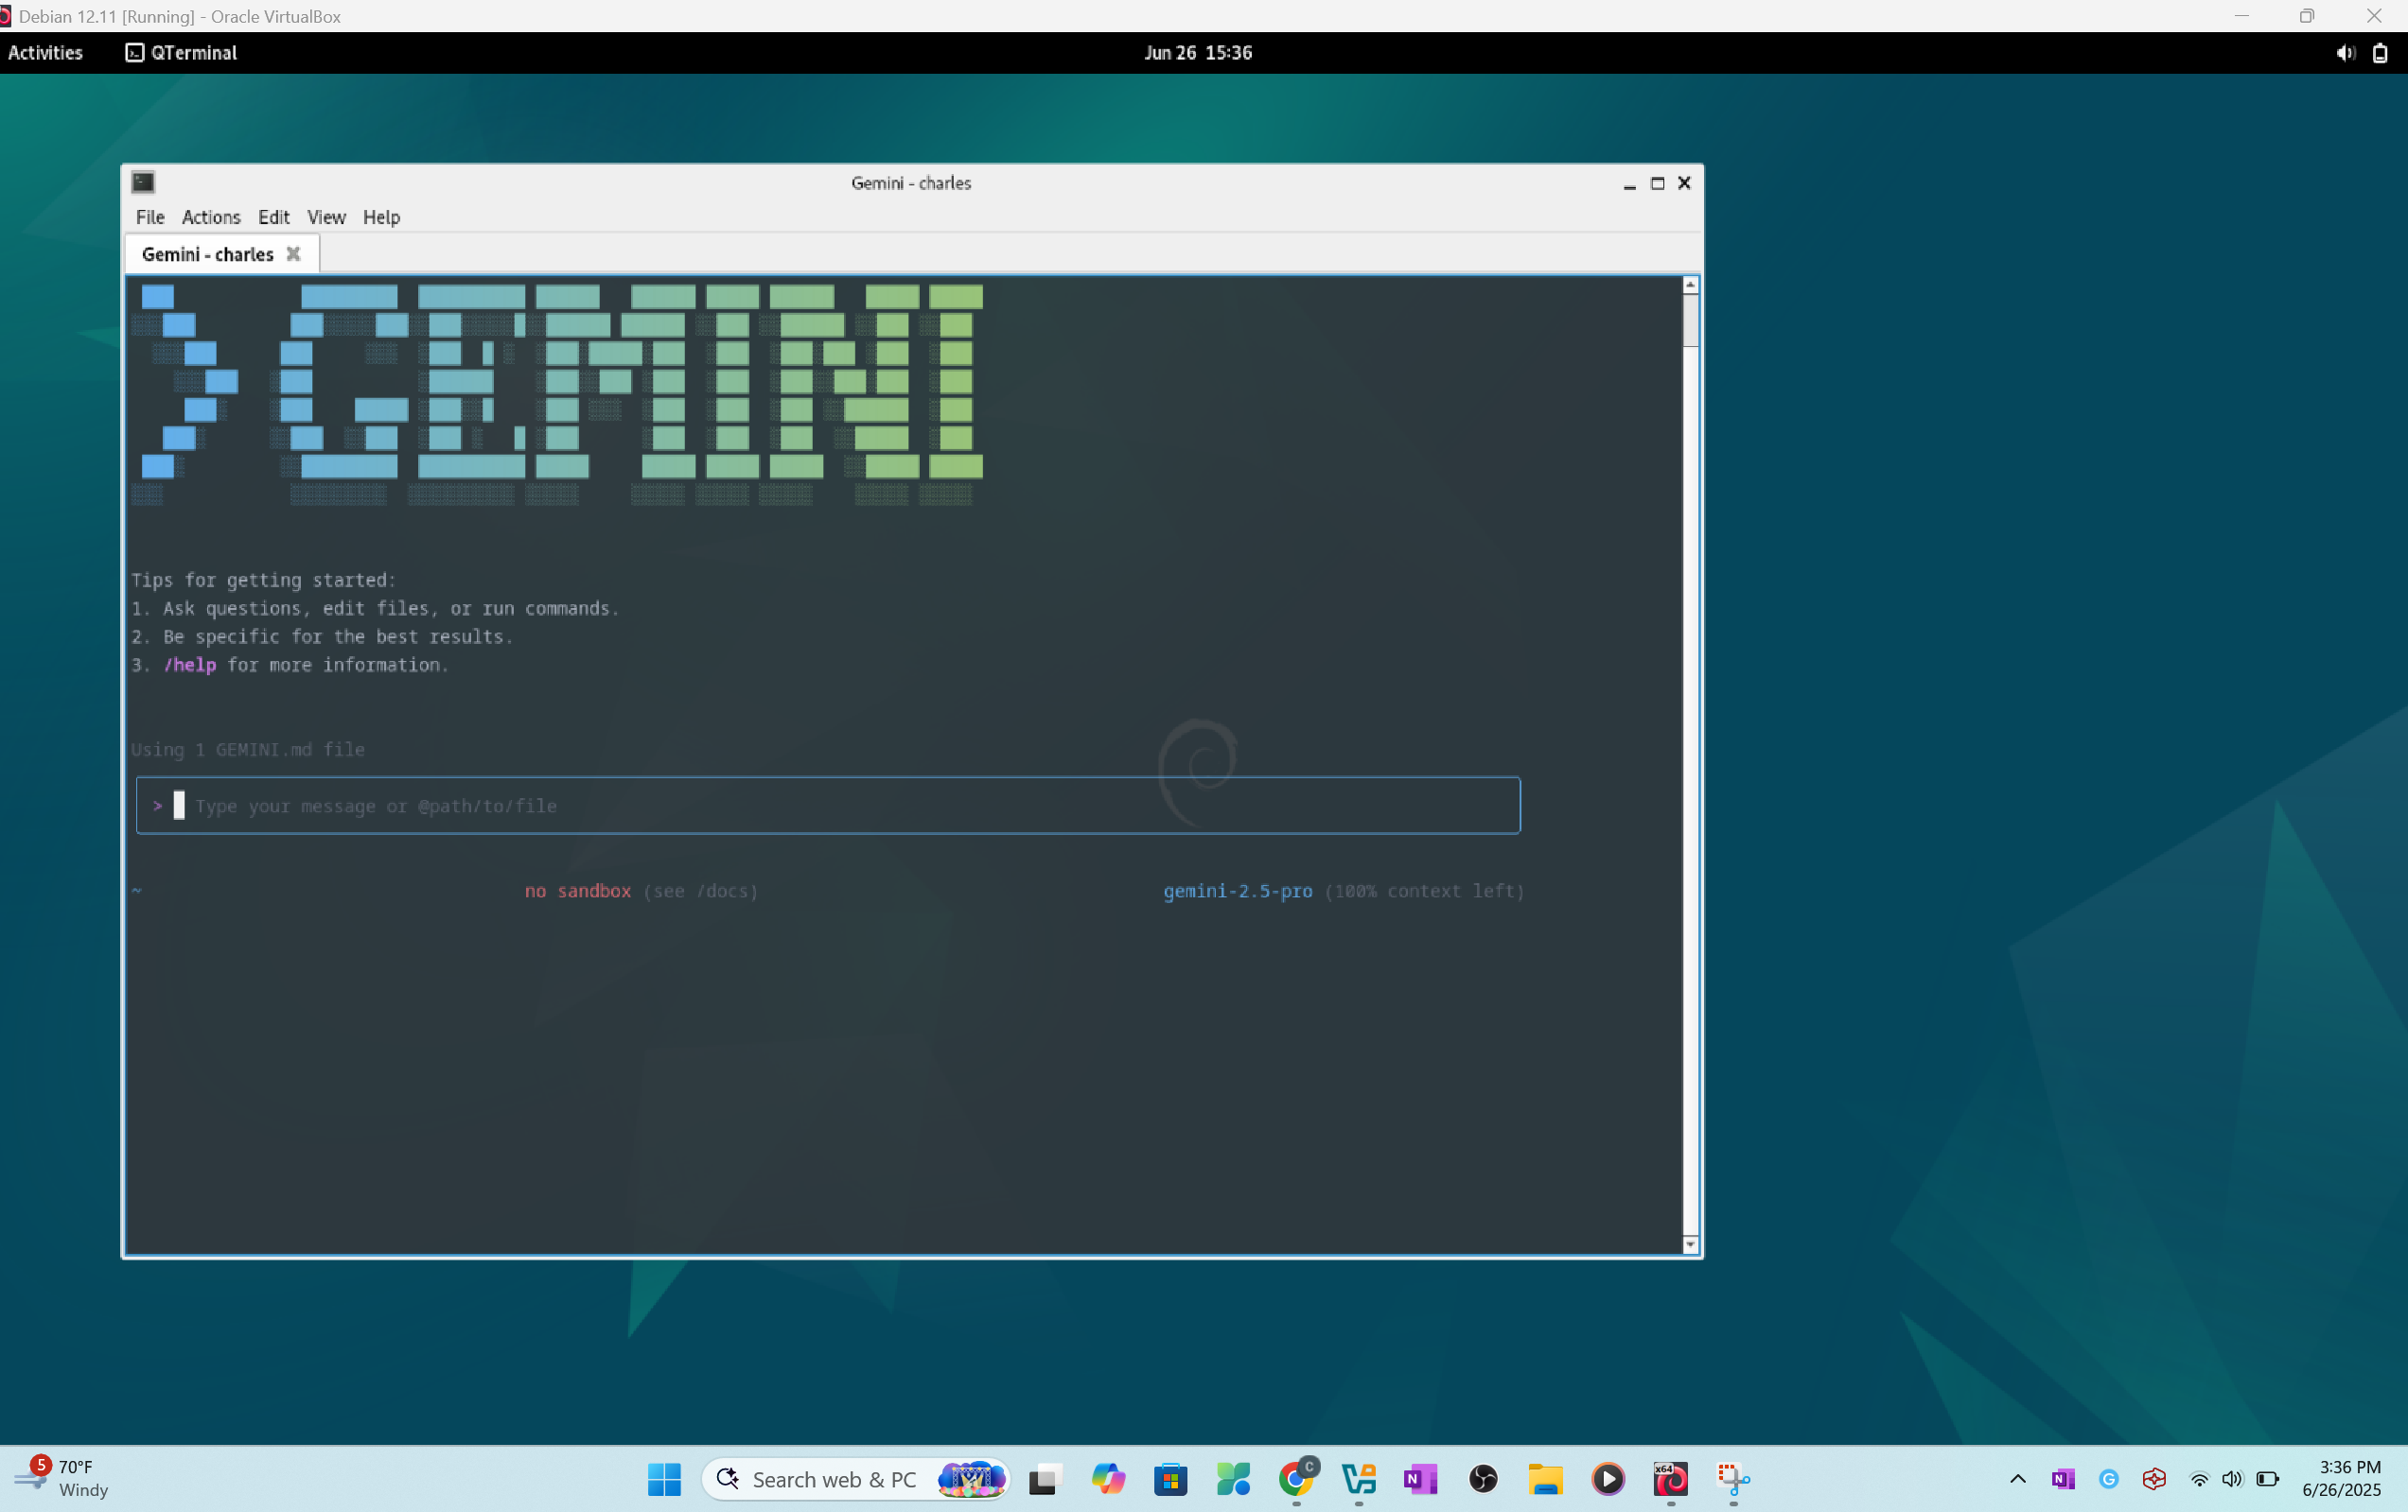2408x1512 pixels.
Task: Click the terminal scrollbar down arrow
Action: (1690, 1244)
